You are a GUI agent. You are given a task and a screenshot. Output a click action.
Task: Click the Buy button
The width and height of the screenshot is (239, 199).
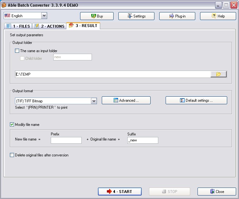97,16
